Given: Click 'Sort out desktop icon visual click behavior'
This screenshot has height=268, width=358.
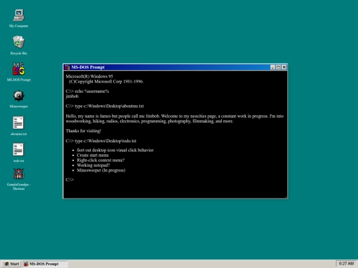Looking at the screenshot, I should click(115, 150).
